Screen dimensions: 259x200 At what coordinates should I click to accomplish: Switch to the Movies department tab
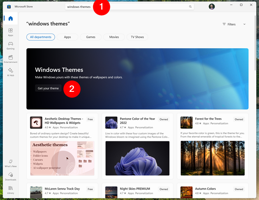coord(114,37)
